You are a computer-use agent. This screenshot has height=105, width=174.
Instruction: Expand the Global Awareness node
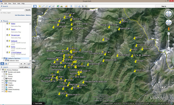[2, 89]
